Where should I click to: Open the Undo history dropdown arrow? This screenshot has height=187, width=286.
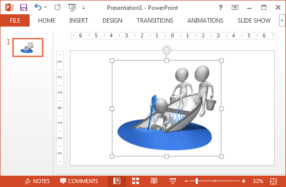click(x=45, y=7)
